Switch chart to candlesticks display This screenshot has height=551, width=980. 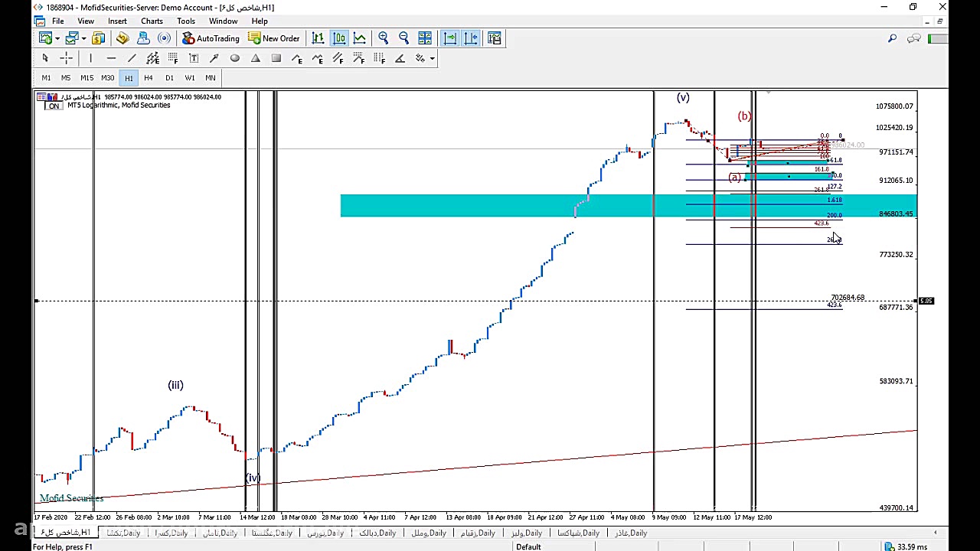point(338,38)
